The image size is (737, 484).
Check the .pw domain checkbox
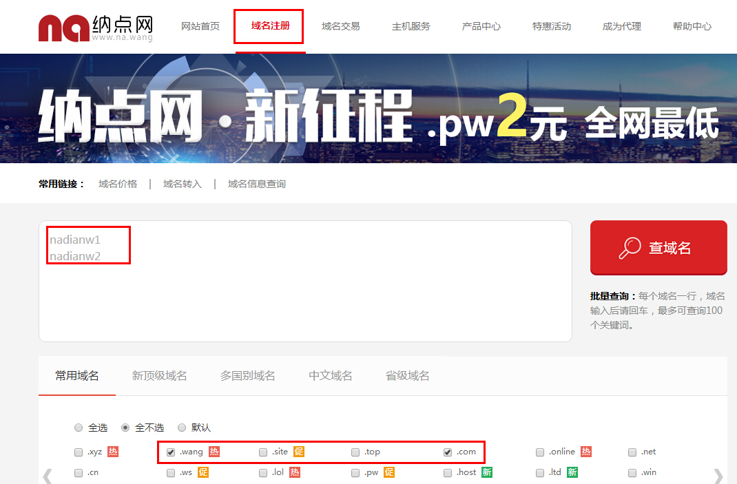pyautogui.click(x=355, y=473)
